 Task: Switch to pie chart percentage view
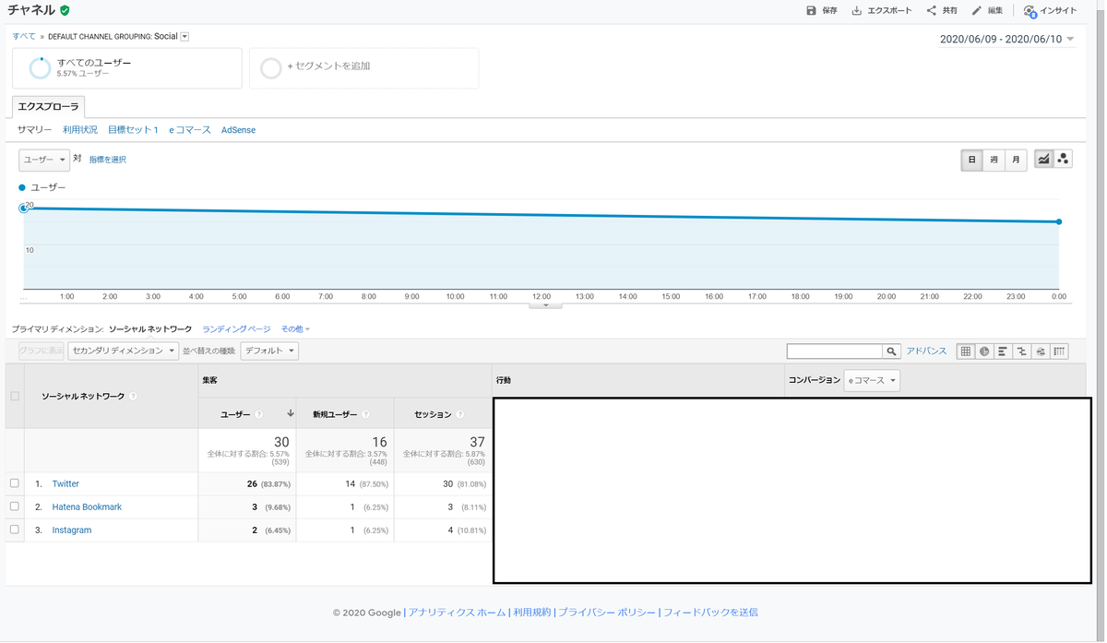pos(984,351)
